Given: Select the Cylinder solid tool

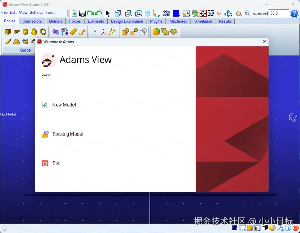Looking at the screenshot, I should tap(17, 31).
